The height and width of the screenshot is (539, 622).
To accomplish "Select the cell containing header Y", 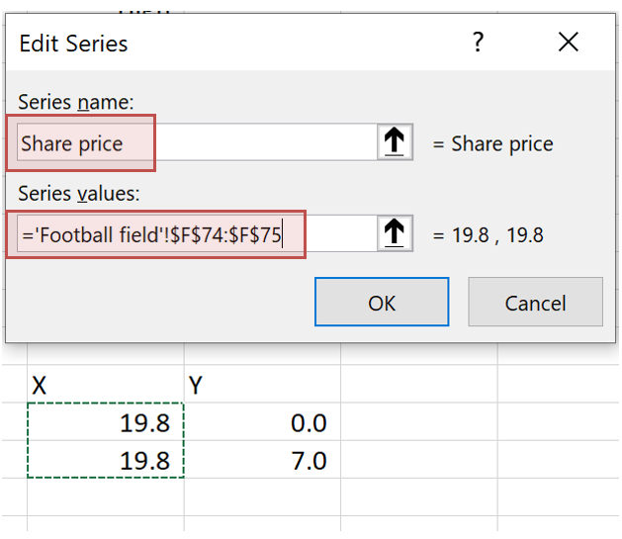I will coord(262,385).
